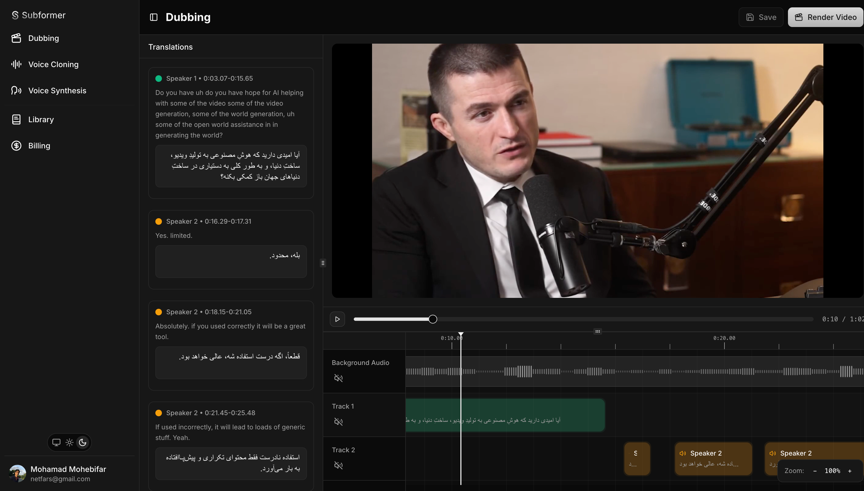The image size is (864, 491).
Task: Switch to light theme
Action: tap(70, 442)
